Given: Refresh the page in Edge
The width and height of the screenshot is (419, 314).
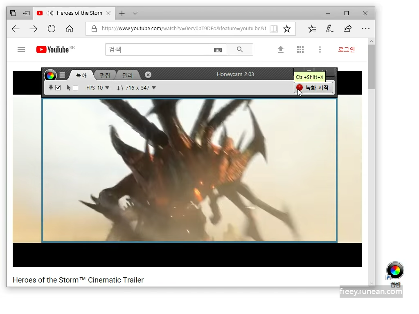Looking at the screenshot, I should point(51,29).
